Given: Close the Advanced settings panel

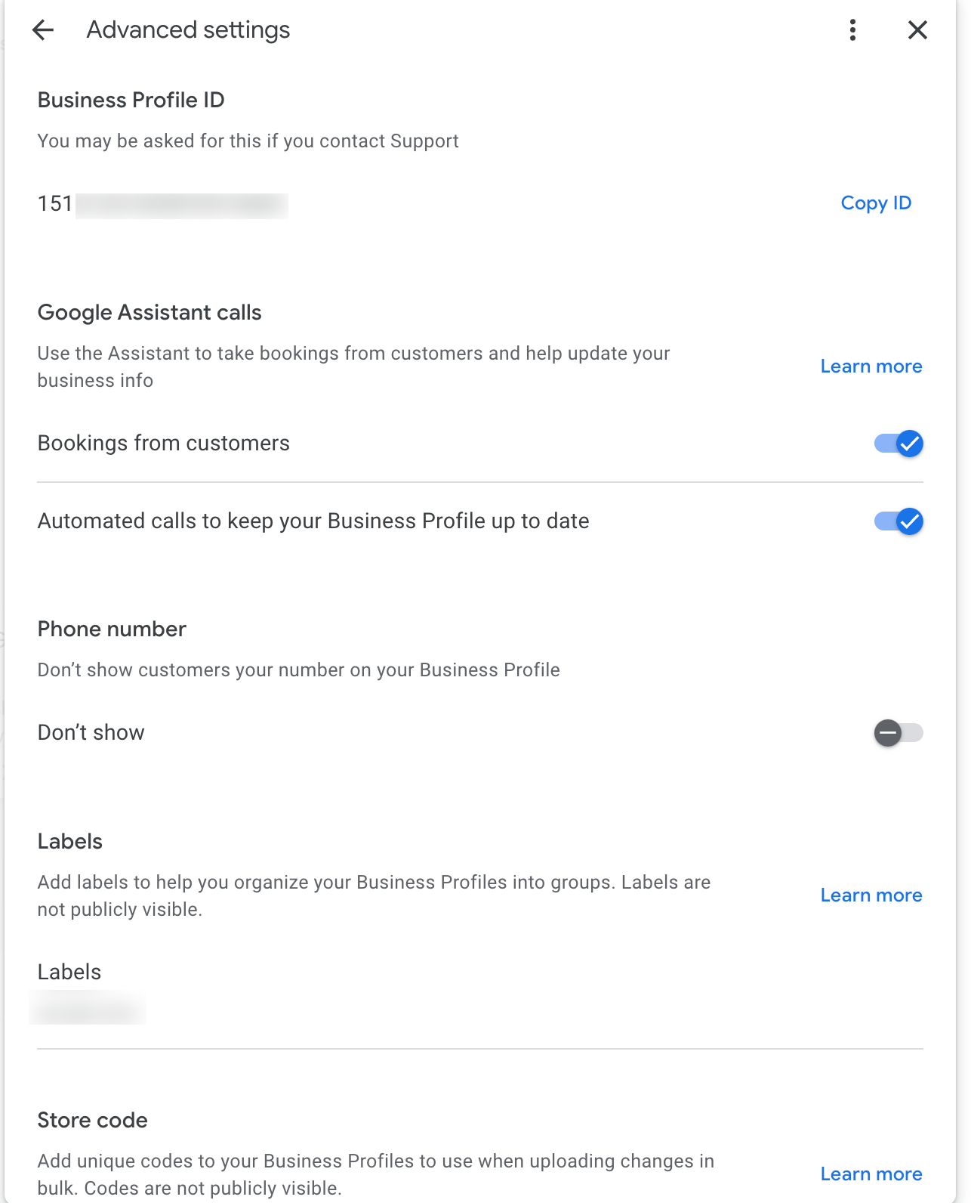Looking at the screenshot, I should coord(917,30).
